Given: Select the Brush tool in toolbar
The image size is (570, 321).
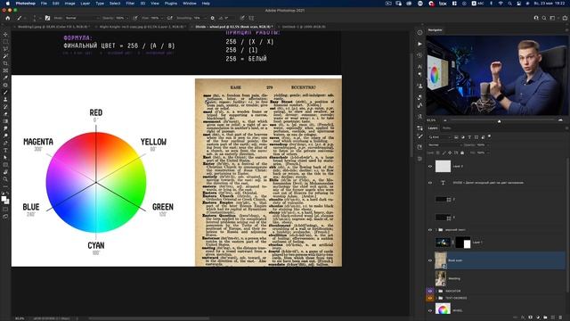Looking at the screenshot, I should (x=5, y=92).
